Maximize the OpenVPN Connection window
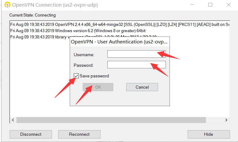The image size is (238, 142). [210, 5]
